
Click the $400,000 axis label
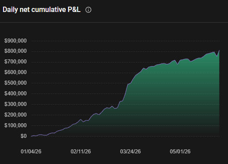pos(15,94)
